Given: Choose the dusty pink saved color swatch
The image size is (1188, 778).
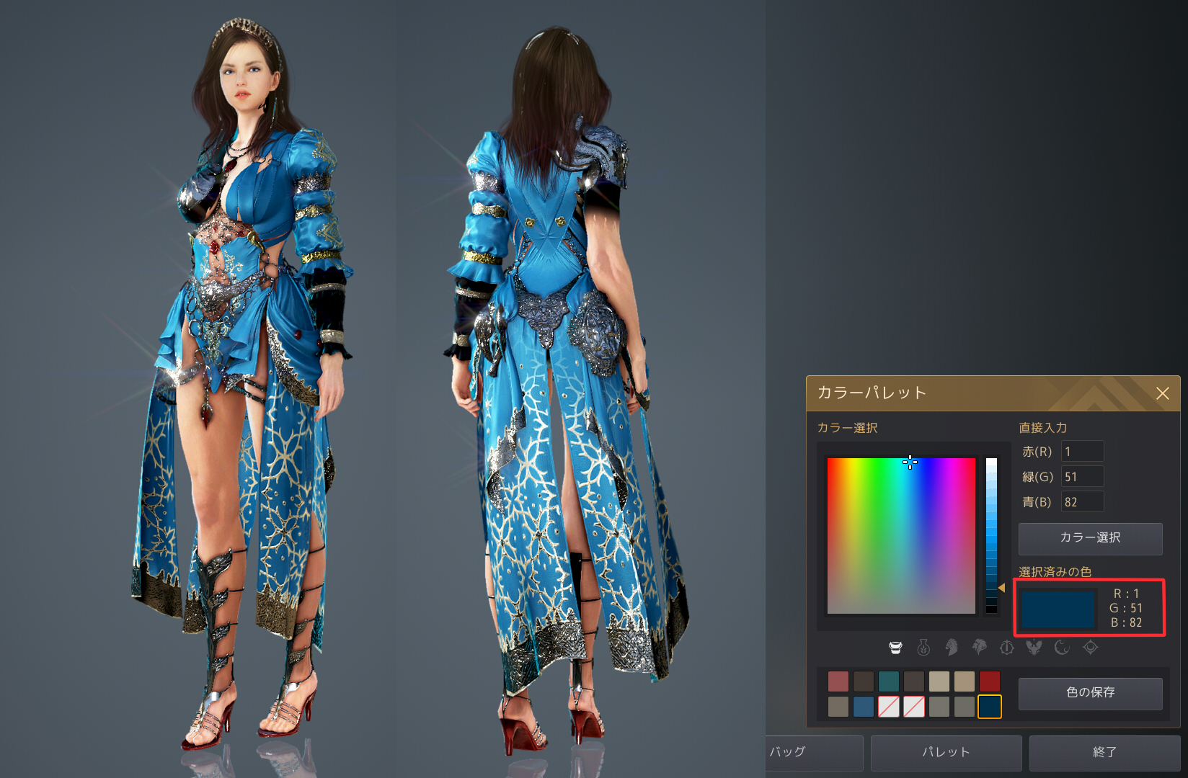Looking at the screenshot, I should [838, 681].
